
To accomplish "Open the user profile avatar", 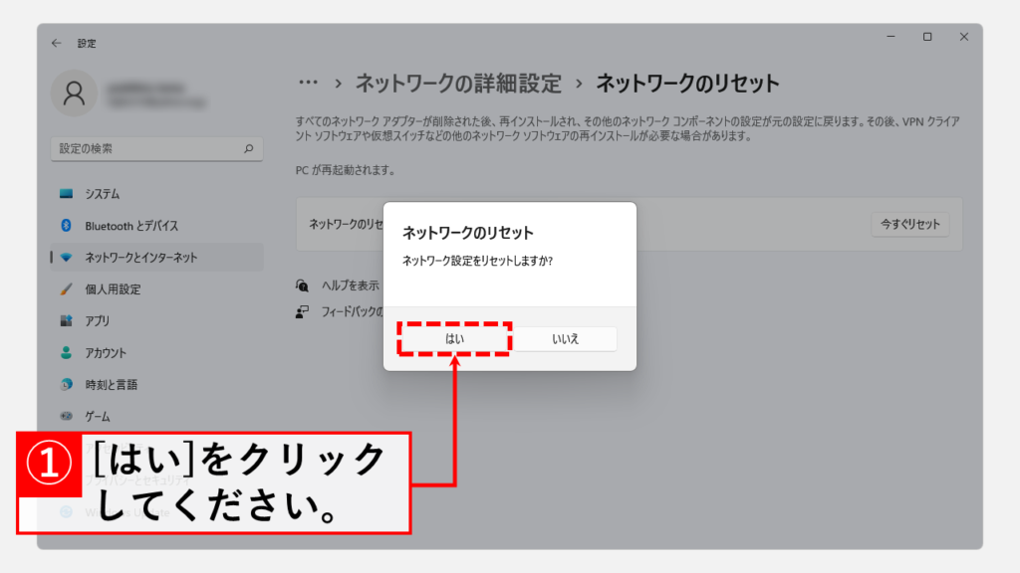I will click(74, 94).
